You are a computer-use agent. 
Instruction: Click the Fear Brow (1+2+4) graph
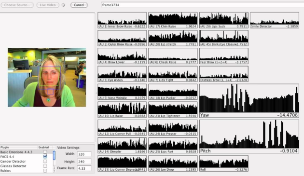224,56
